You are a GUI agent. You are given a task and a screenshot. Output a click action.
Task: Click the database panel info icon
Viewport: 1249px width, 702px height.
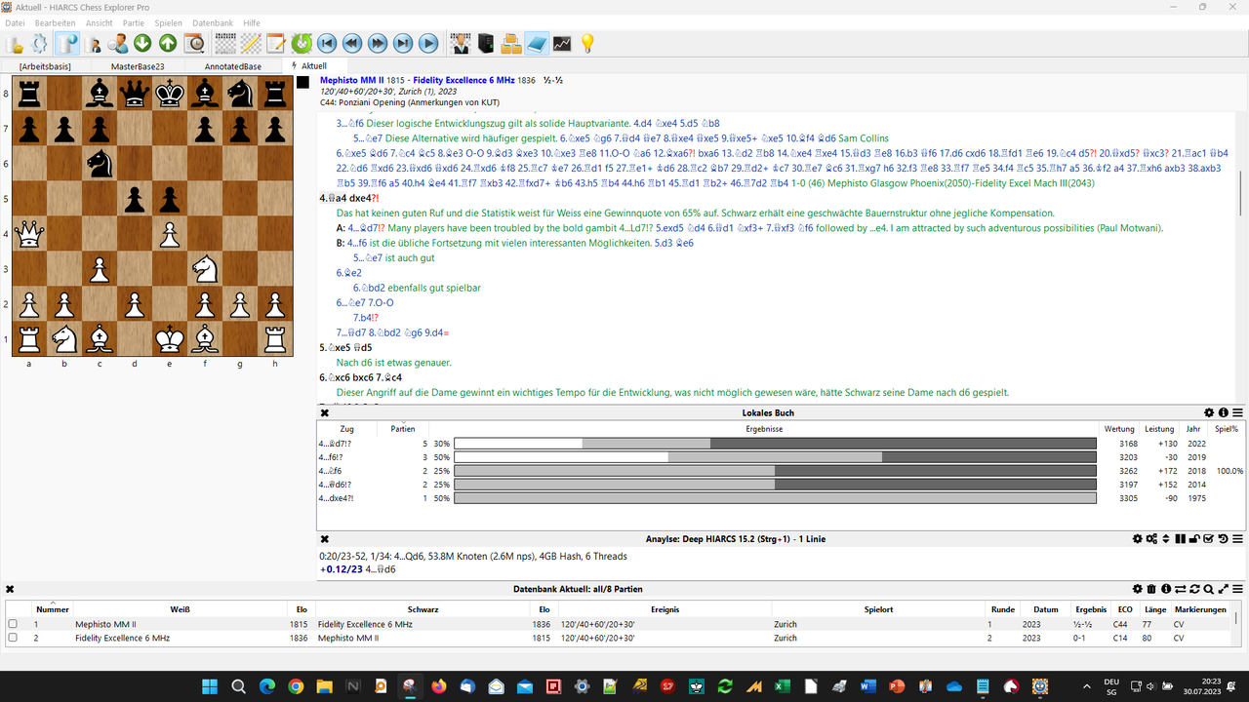click(1166, 589)
